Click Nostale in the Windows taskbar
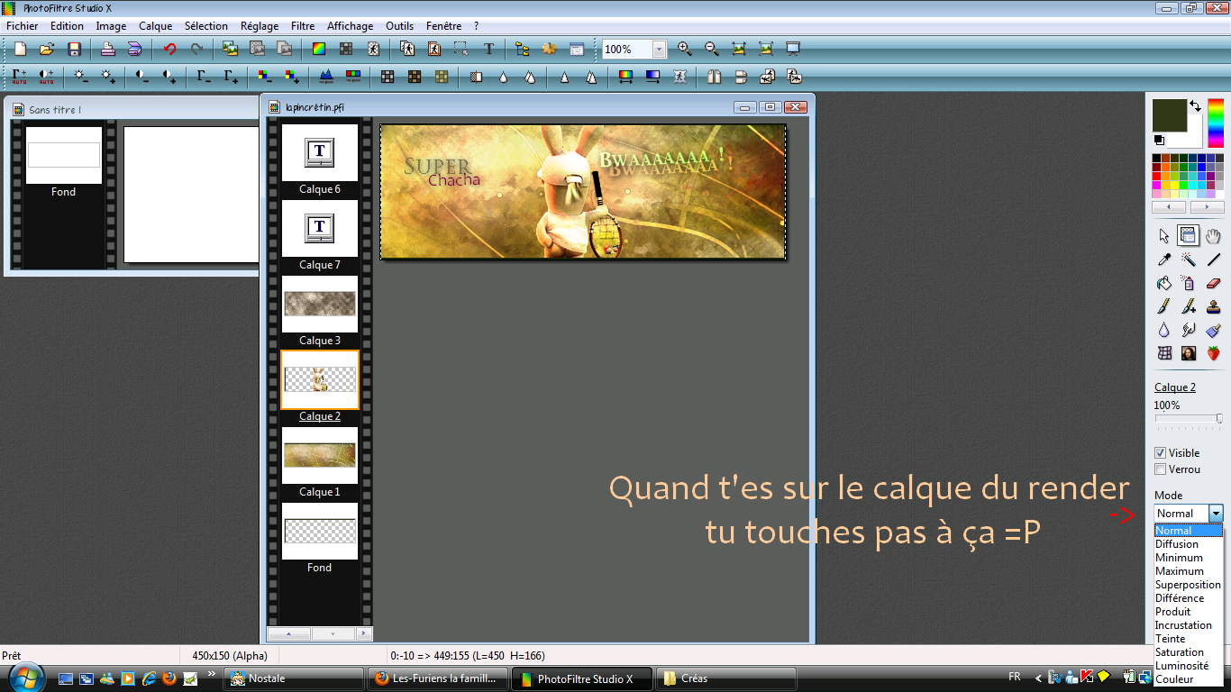1231x692 pixels. pyautogui.click(x=294, y=678)
